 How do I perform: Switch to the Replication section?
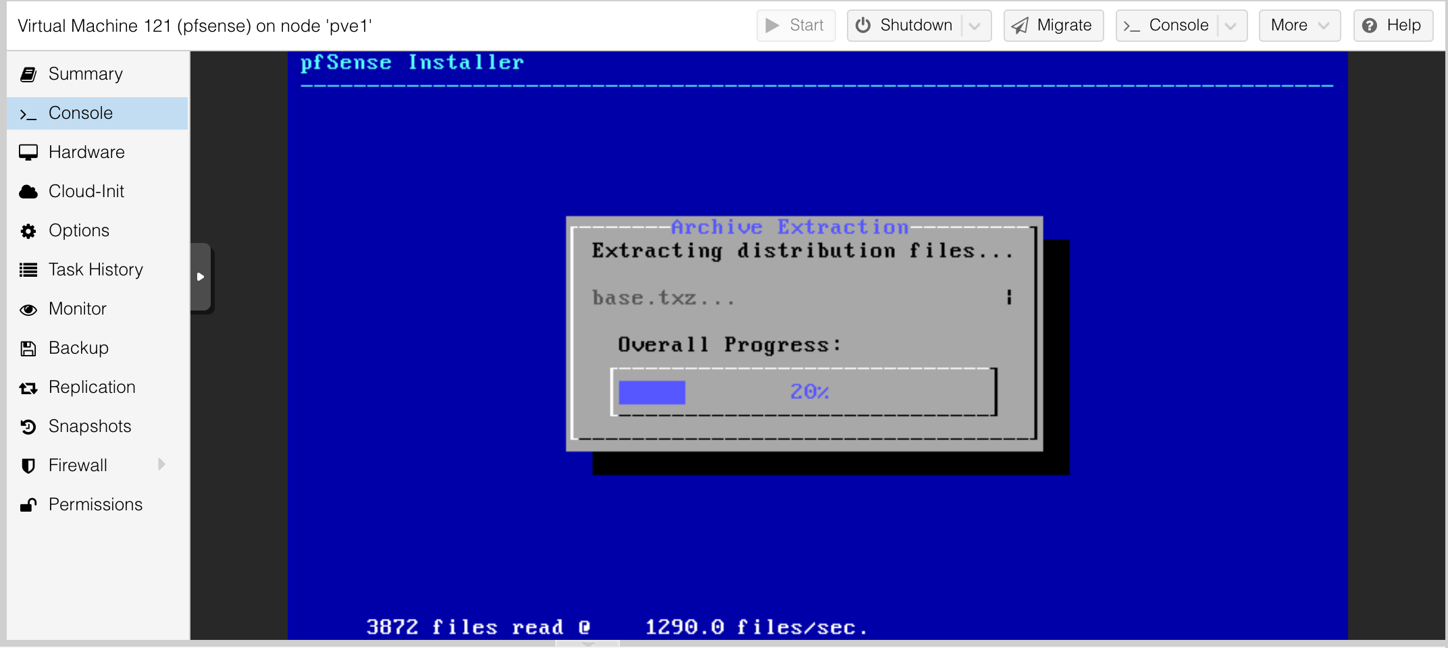(92, 387)
